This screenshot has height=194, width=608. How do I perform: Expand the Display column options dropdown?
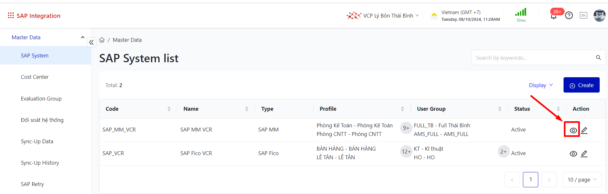[541, 85]
